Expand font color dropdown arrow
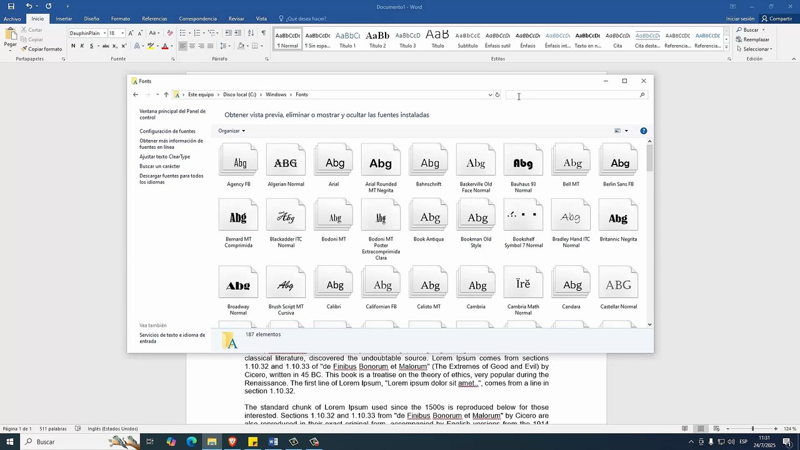 (x=172, y=46)
